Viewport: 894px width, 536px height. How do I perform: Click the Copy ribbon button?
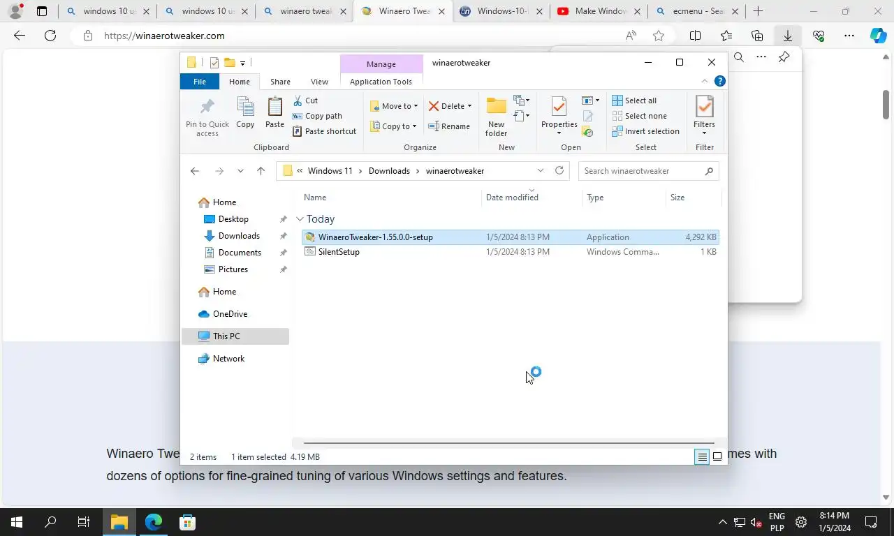(x=245, y=113)
